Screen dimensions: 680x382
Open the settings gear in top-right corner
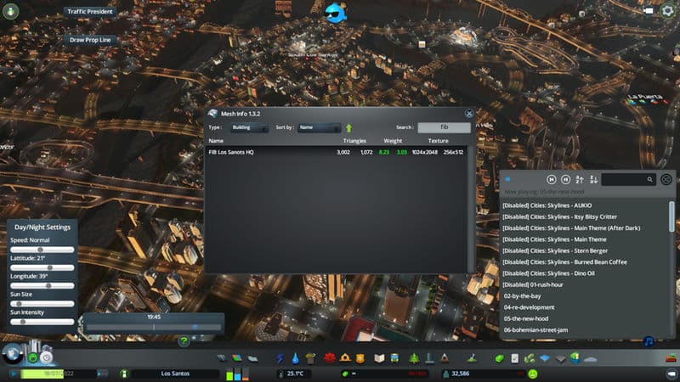pyautogui.click(x=666, y=11)
